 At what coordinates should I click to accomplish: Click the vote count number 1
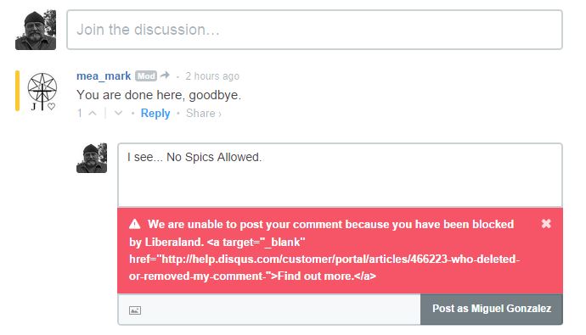[80, 113]
